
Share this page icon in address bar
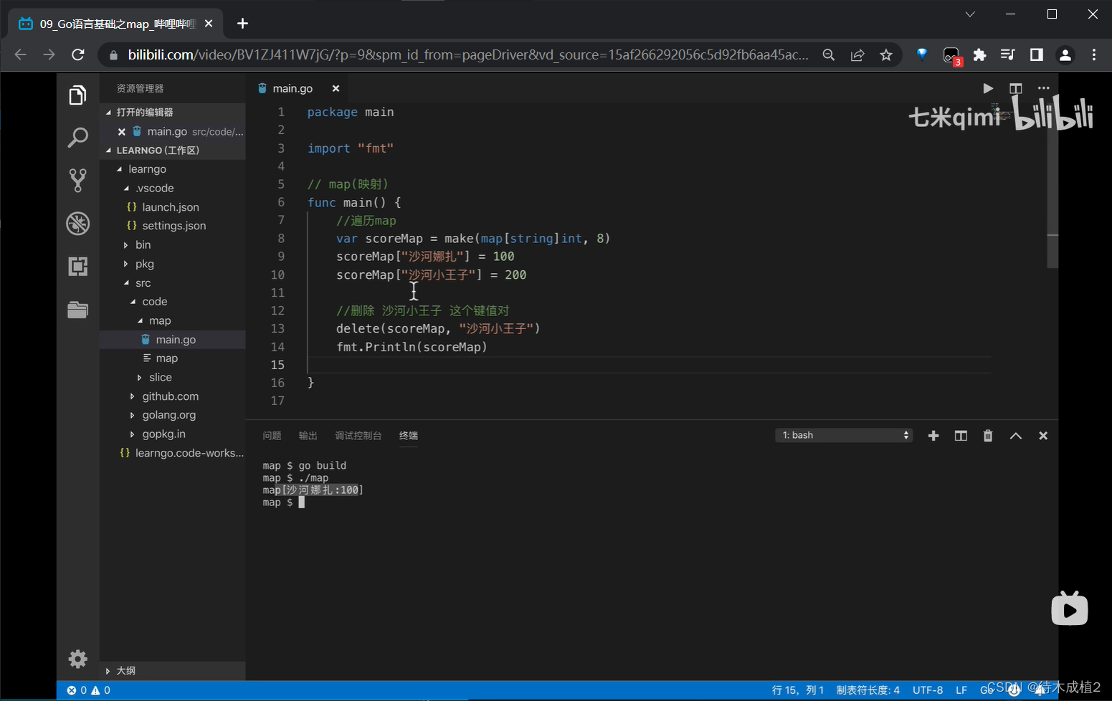pos(857,55)
